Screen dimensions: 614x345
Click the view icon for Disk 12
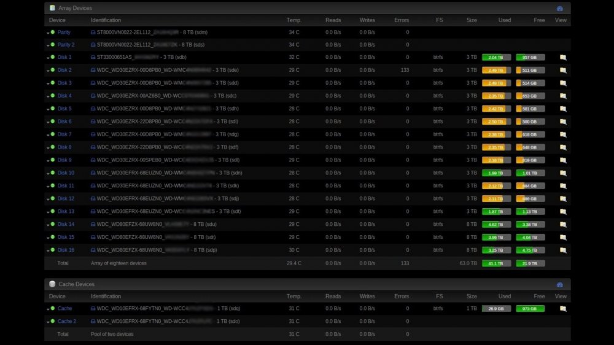[x=562, y=199]
